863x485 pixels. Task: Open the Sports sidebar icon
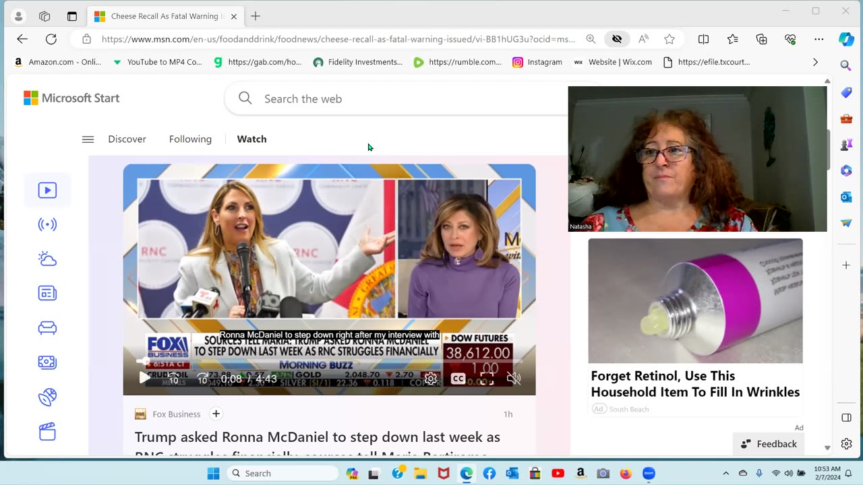point(47,397)
